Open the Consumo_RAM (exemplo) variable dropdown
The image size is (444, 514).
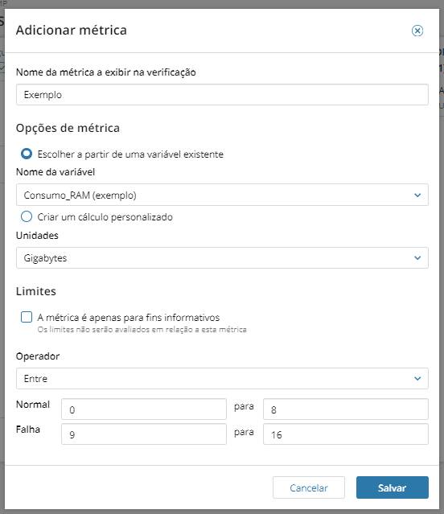tap(222, 195)
